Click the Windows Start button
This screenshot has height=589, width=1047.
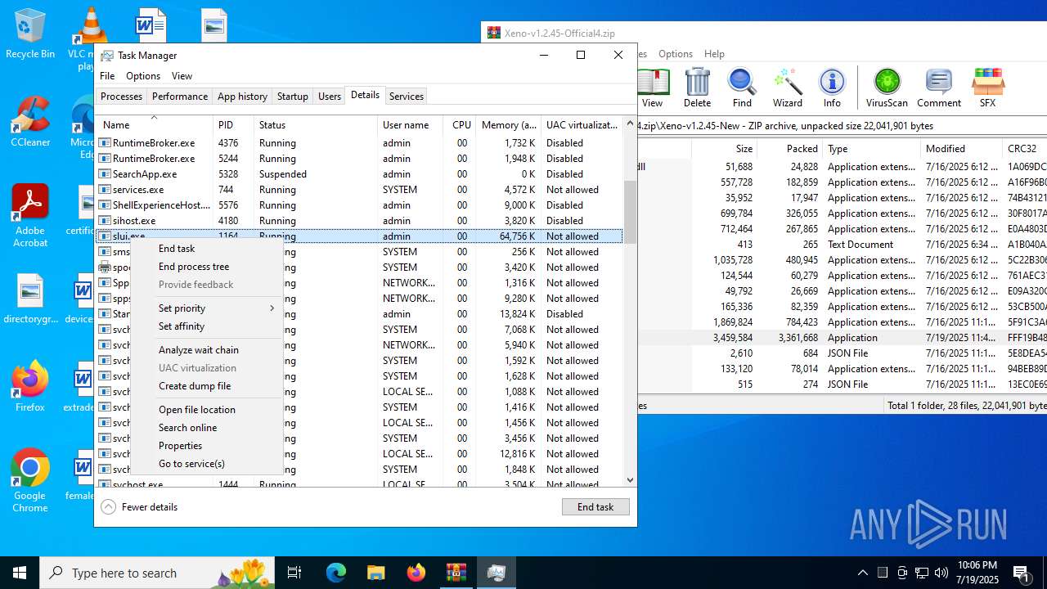[20, 573]
